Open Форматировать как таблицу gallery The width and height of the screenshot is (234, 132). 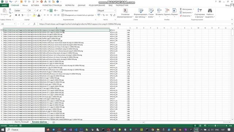[140, 13]
